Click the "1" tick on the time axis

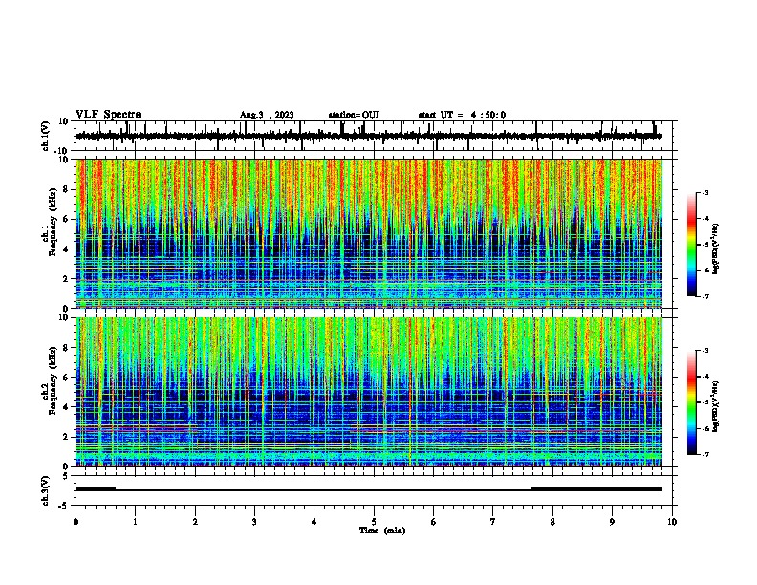click(x=135, y=522)
